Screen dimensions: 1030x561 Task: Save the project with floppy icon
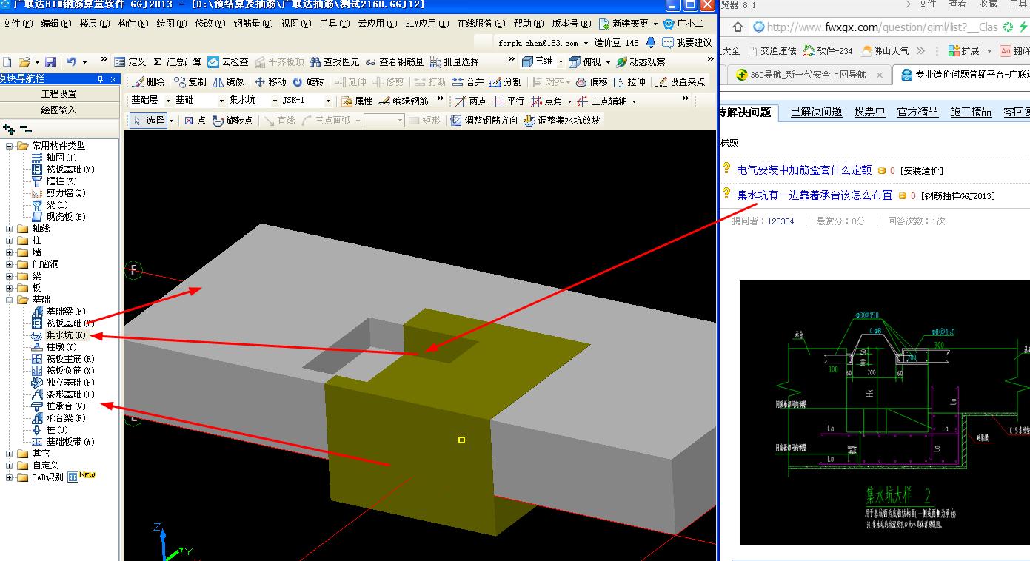(x=50, y=62)
